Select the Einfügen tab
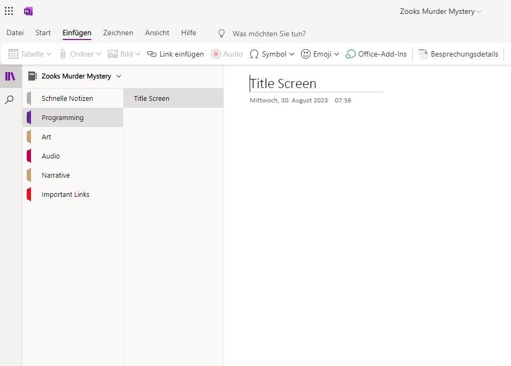Screen dimensions: 511x366 77,33
